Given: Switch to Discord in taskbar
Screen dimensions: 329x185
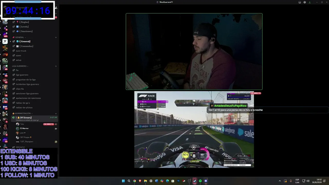Looking at the screenshot, I should tap(206, 181).
